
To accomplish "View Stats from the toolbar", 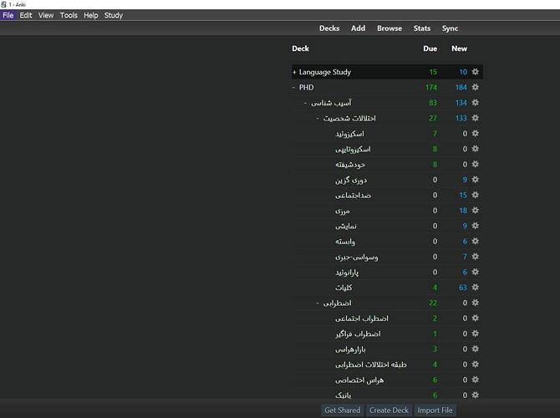I will pyautogui.click(x=422, y=28).
